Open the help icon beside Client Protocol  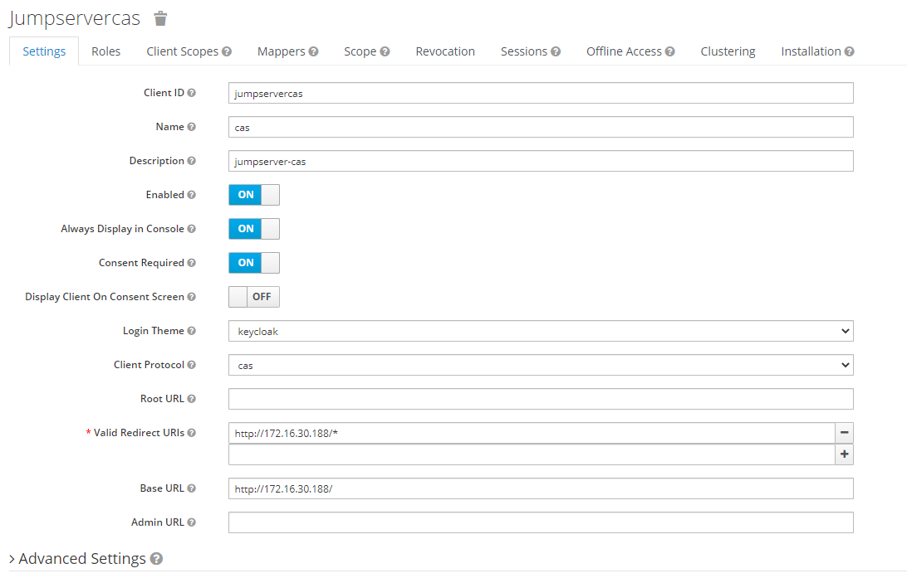[x=192, y=365]
